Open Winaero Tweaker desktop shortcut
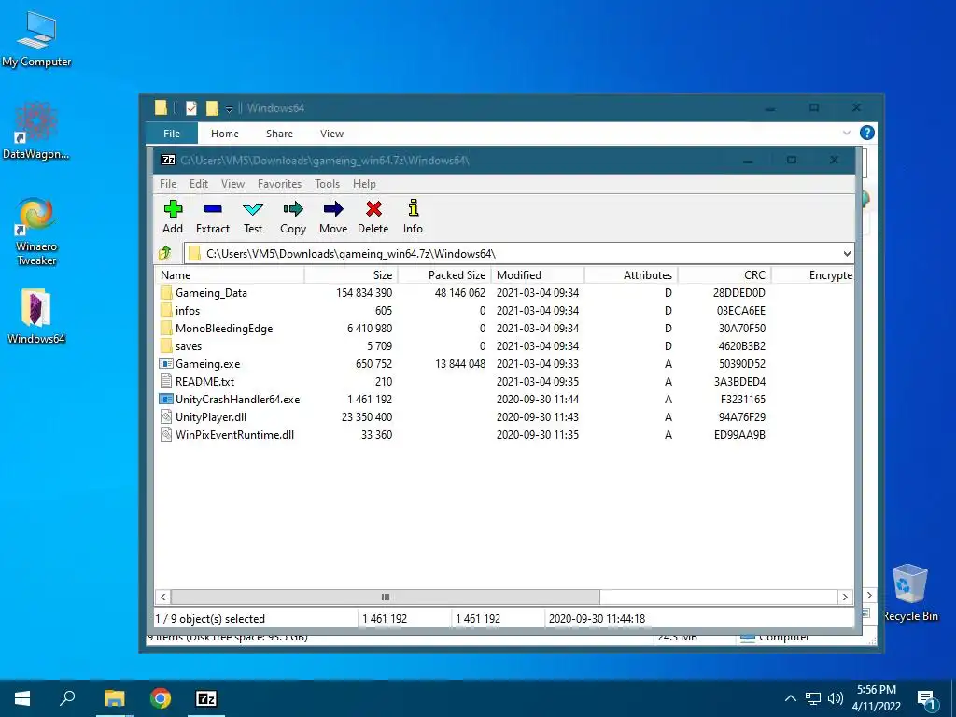This screenshot has width=956, height=717. pos(36,217)
